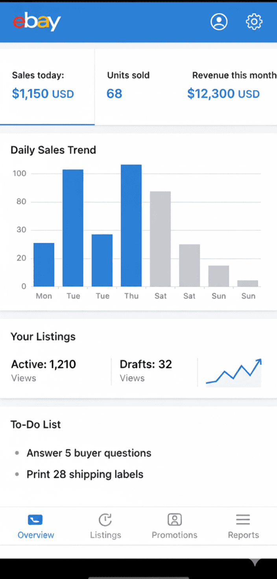Switch to Revenue this month tab
This screenshot has width=277, height=579.
pyautogui.click(x=232, y=85)
